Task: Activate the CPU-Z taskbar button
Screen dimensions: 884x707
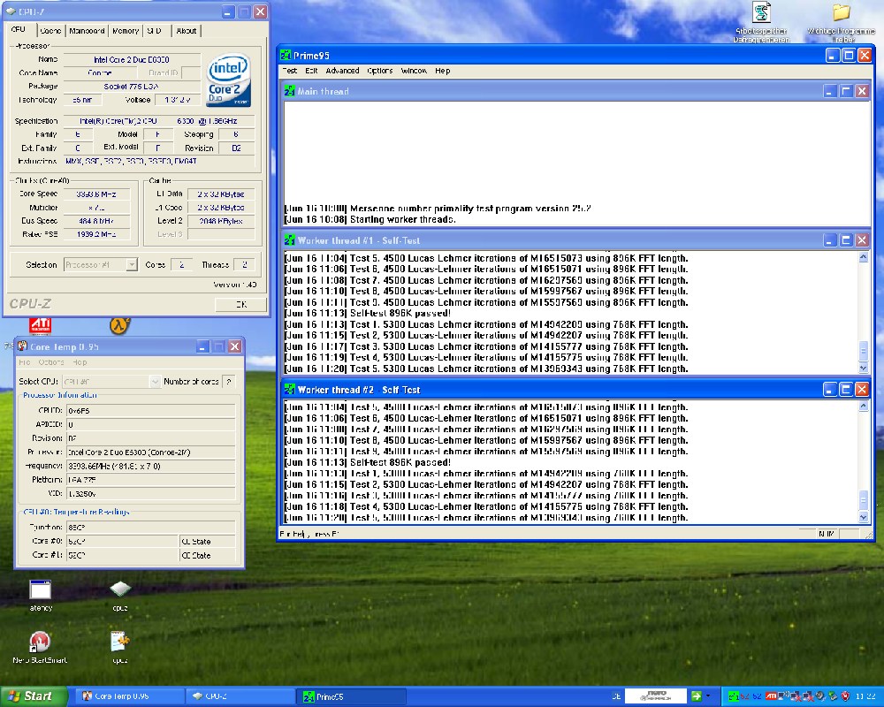Action: tap(240, 696)
